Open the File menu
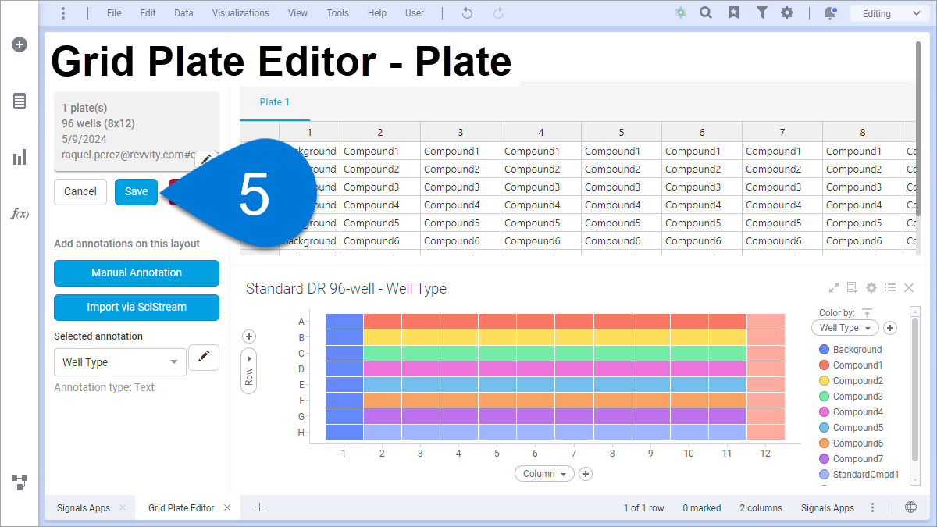The image size is (937, 527). 114,13
